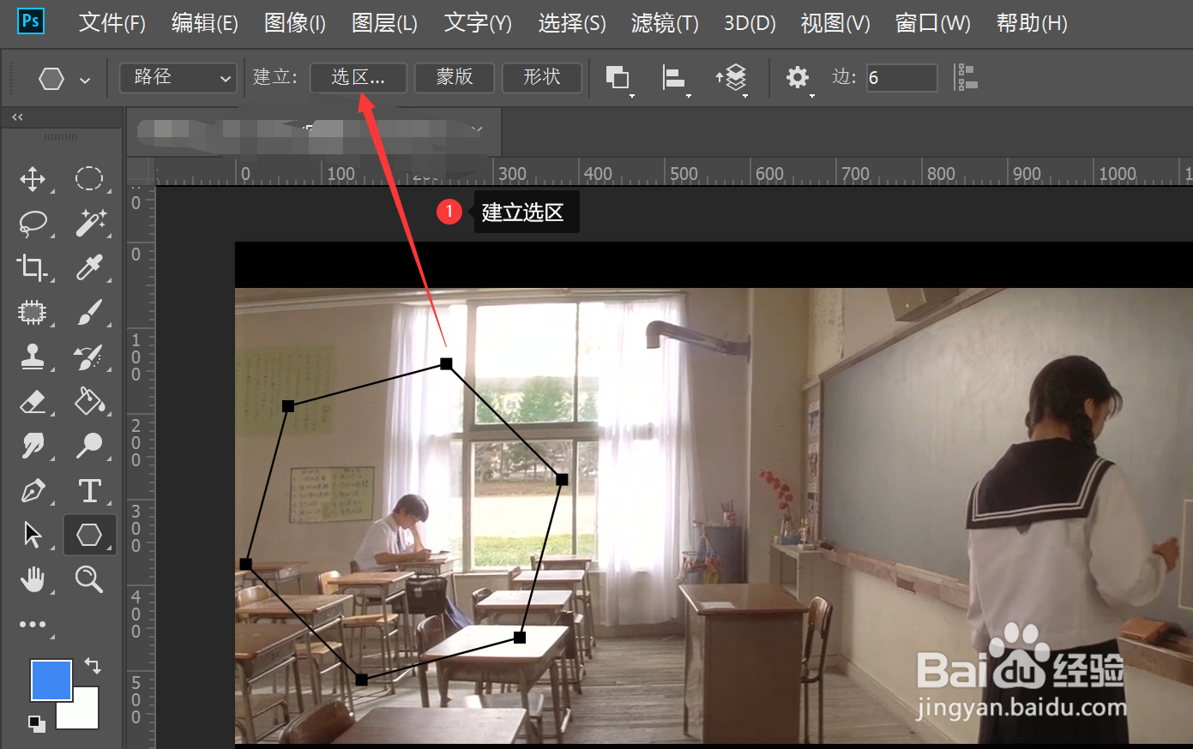Open the 编辑(E) menu

point(205,23)
